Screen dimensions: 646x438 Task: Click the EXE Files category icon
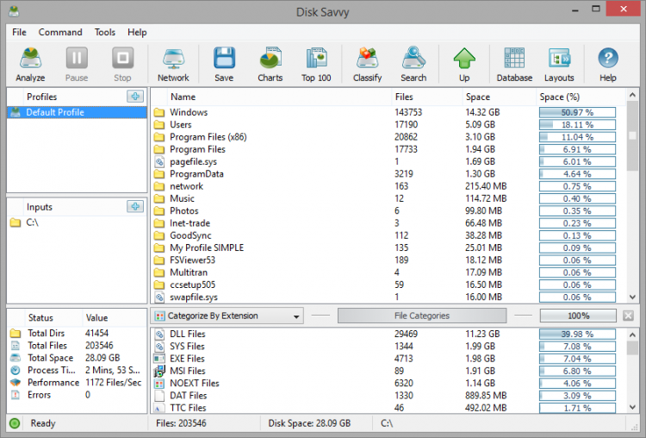(x=159, y=359)
